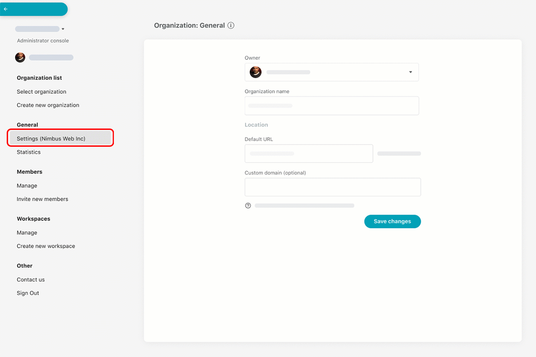The height and width of the screenshot is (357, 536).
Task: Expand the organization switcher at the top left
Action: pyautogui.click(x=63, y=29)
